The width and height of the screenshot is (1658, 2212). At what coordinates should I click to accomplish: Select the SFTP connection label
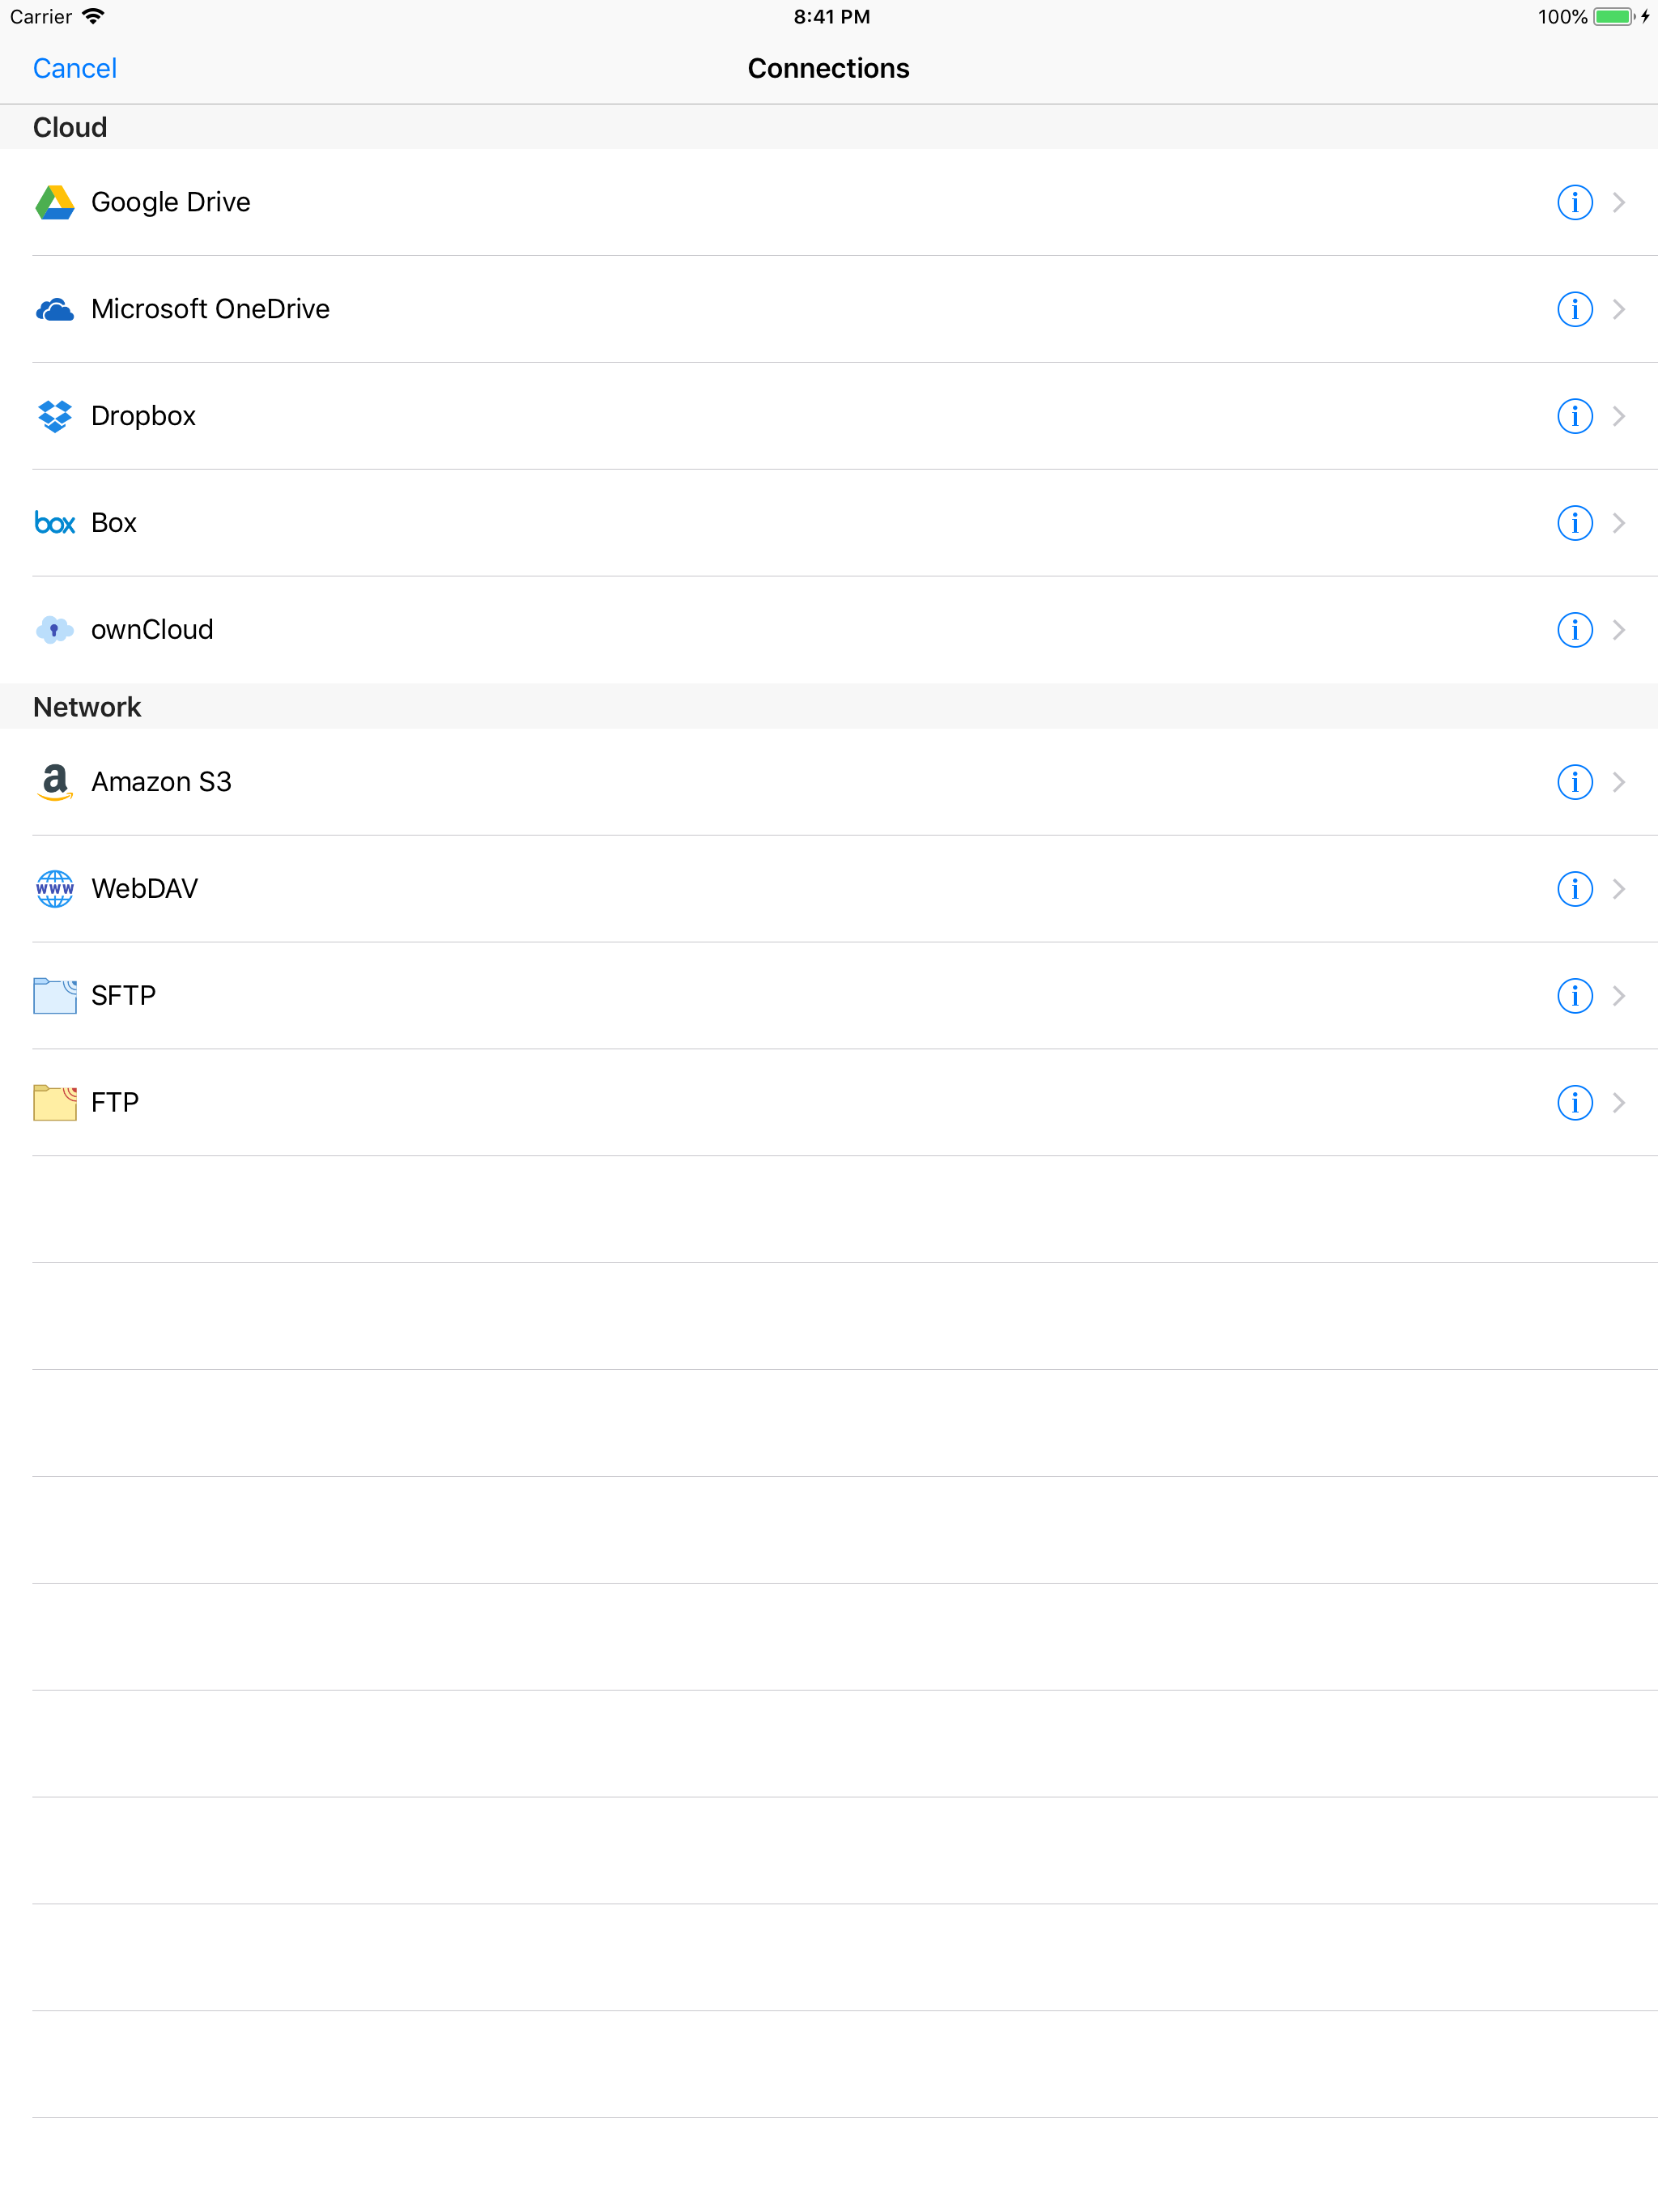point(123,996)
